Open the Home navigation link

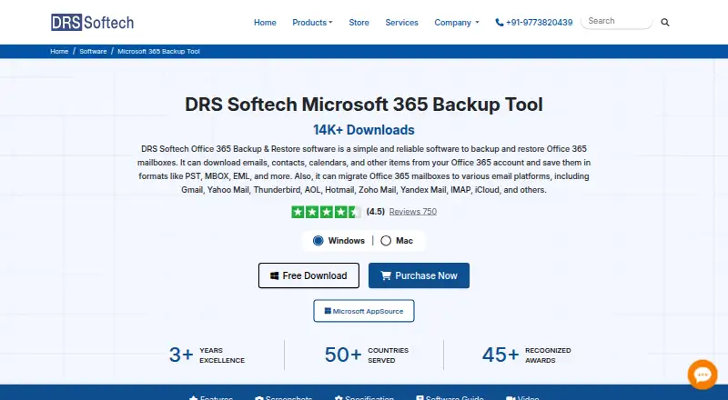click(x=265, y=23)
